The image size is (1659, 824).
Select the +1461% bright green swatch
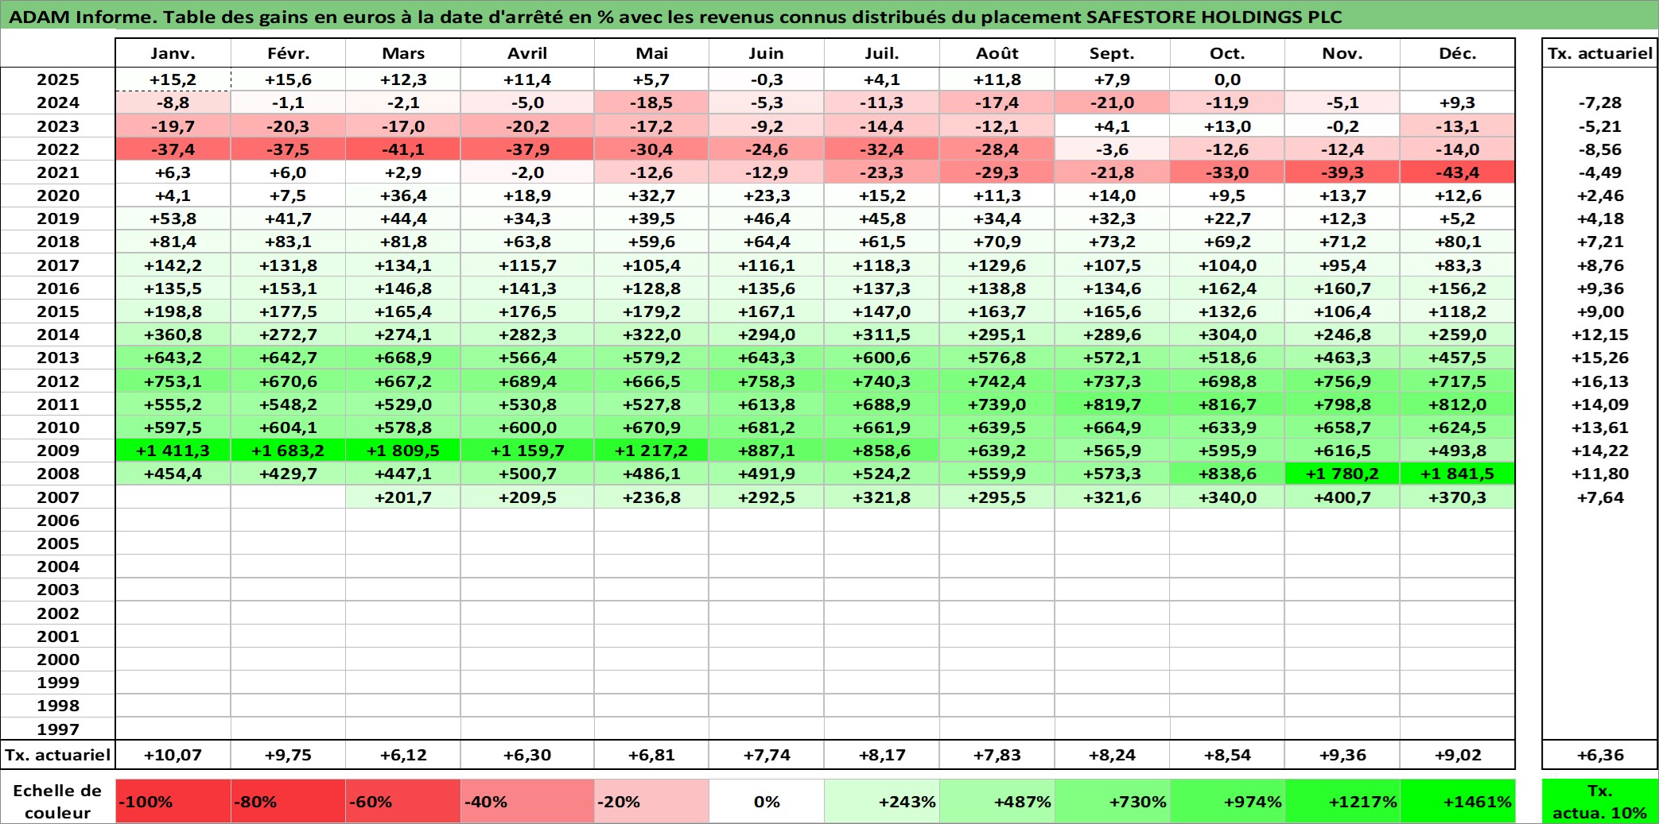(1457, 801)
